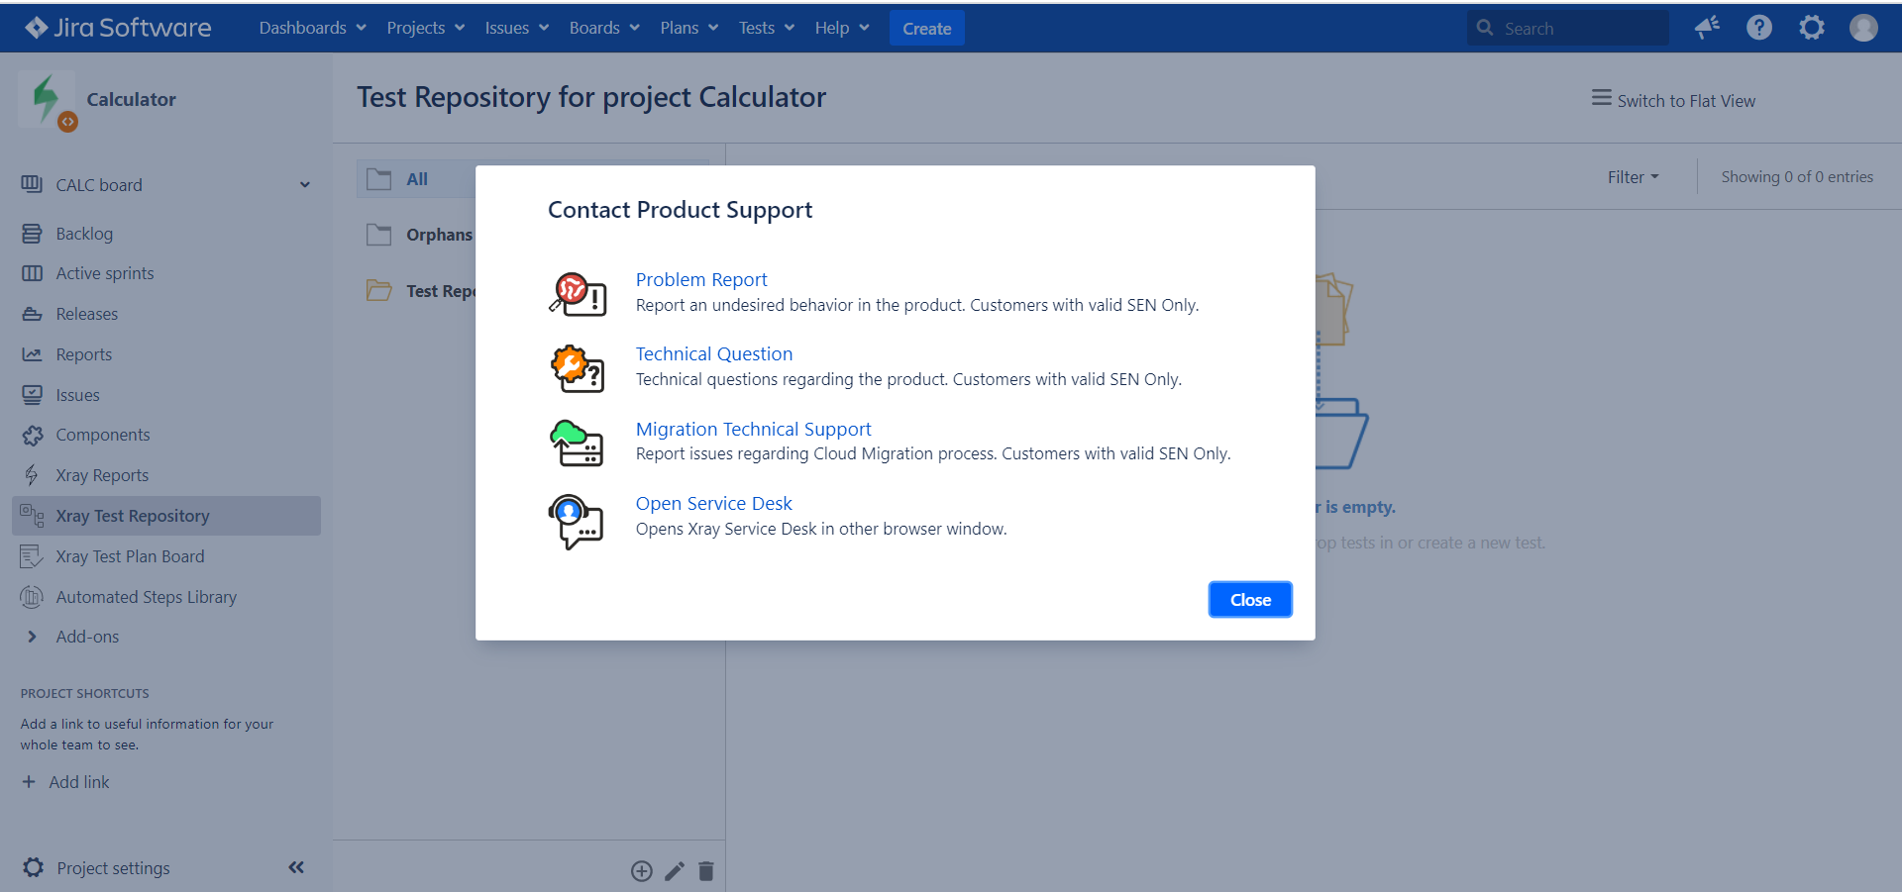Open the Tests dropdown menu
Viewport: 1902px width, 892px height.
point(767,28)
